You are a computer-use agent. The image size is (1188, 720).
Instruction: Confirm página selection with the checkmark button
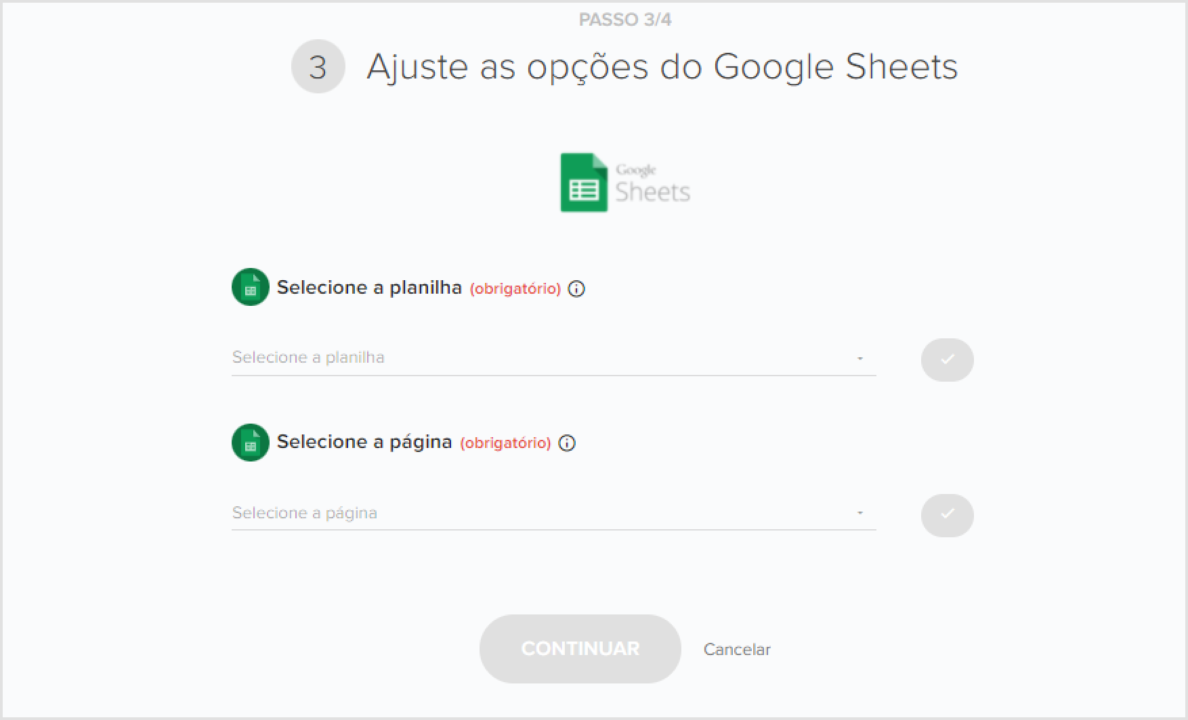(947, 515)
